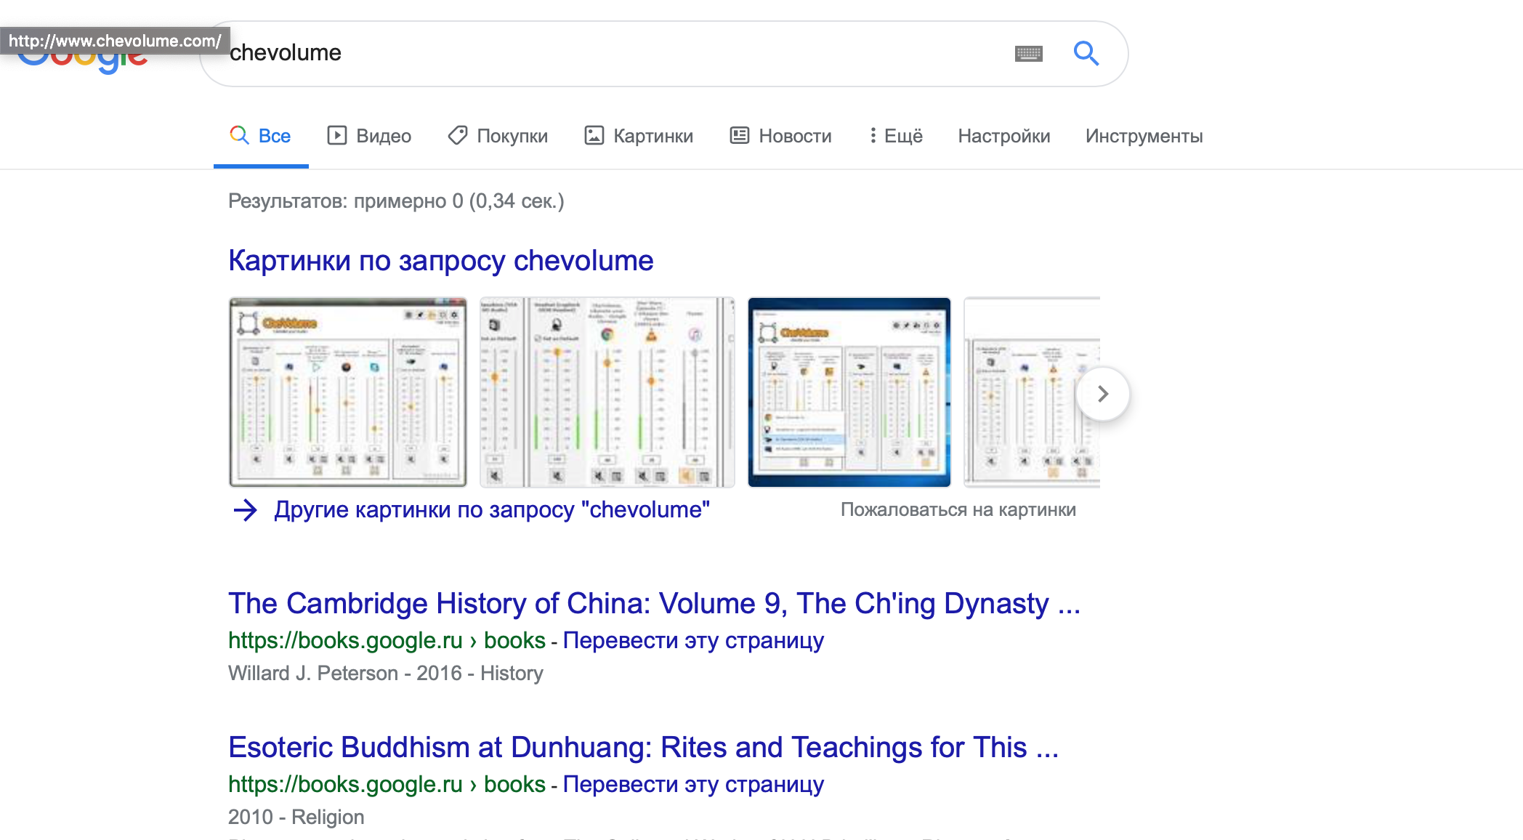The width and height of the screenshot is (1523, 840).
Task: Click next arrow for more images
Action: [1101, 393]
